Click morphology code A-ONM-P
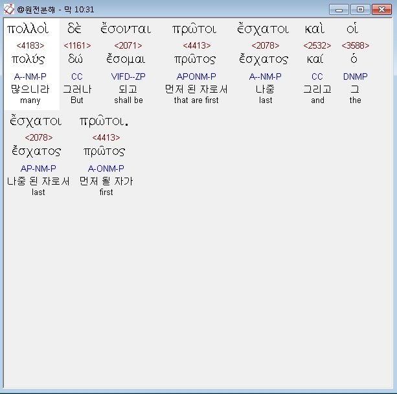The width and height of the screenshot is (397, 394). pyautogui.click(x=106, y=168)
